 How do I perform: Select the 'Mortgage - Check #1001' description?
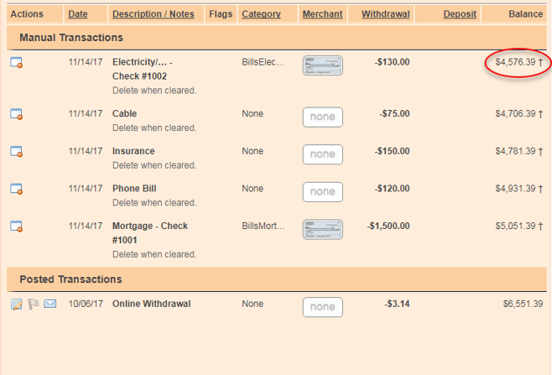click(x=150, y=232)
